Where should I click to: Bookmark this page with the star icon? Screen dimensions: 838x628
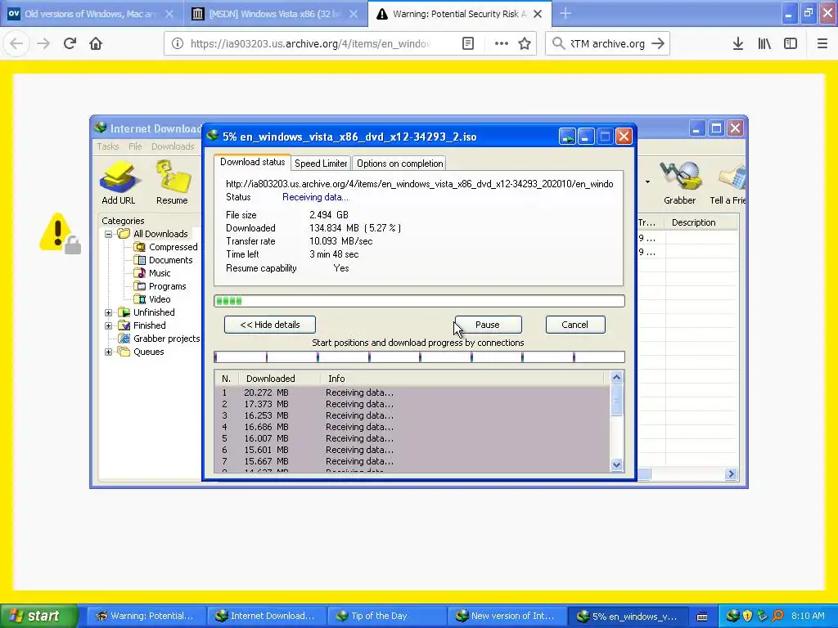pyautogui.click(x=525, y=44)
